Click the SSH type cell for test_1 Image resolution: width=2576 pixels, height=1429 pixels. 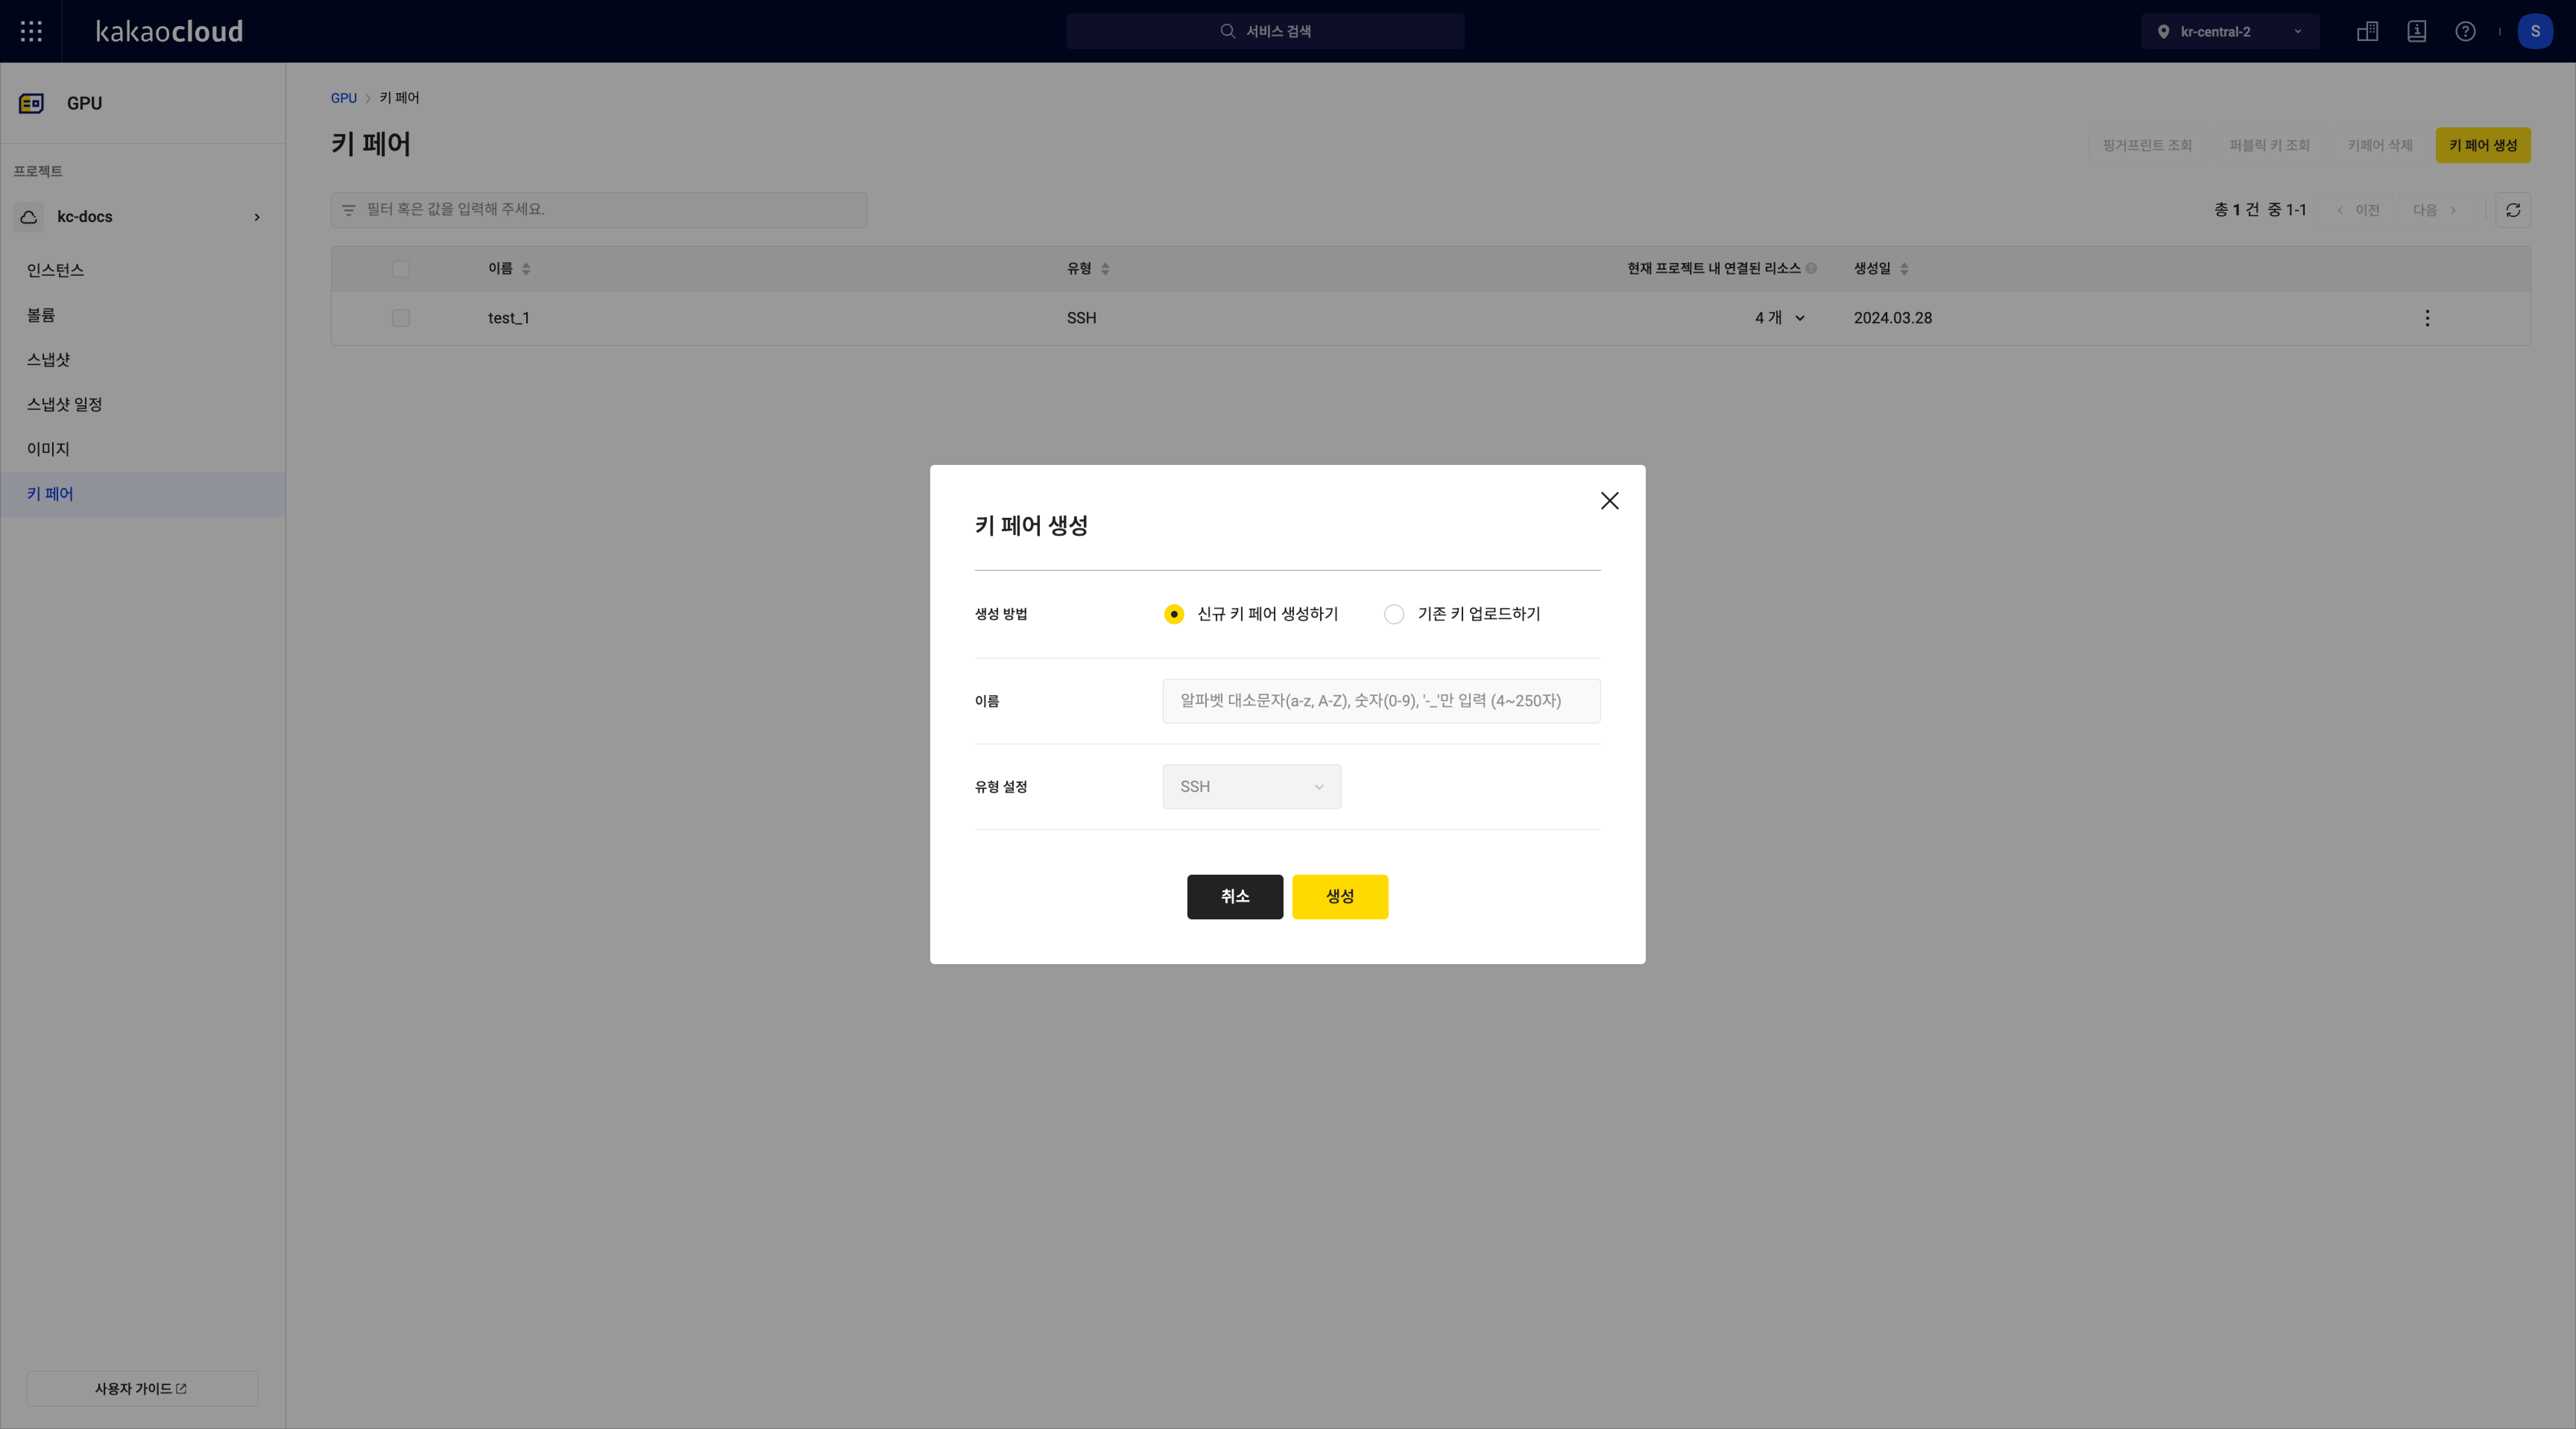(x=1081, y=318)
